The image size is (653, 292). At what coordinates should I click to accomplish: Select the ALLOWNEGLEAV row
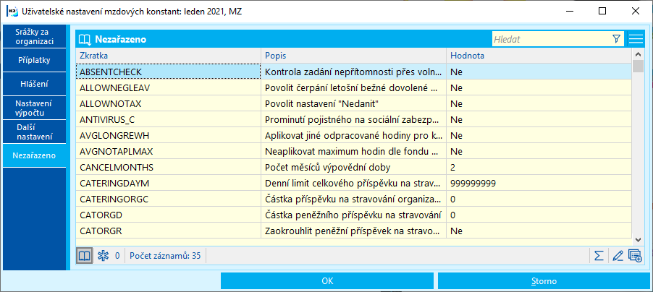(x=353, y=87)
